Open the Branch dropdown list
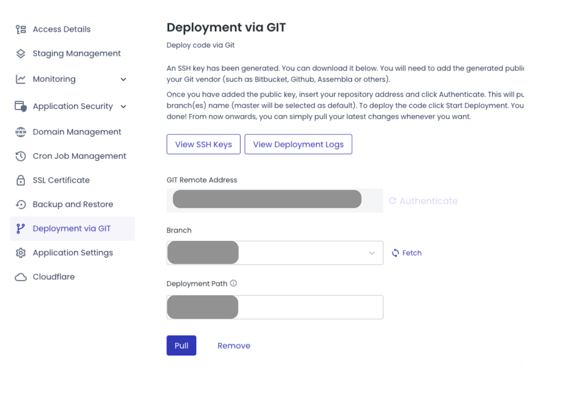Screen dimensions: 572x396 point(275,253)
